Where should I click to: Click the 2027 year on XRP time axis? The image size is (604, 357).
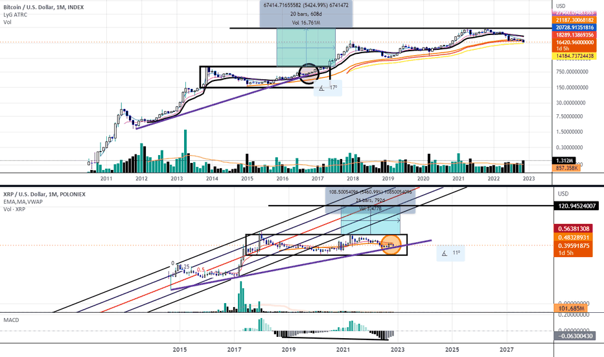click(x=507, y=349)
